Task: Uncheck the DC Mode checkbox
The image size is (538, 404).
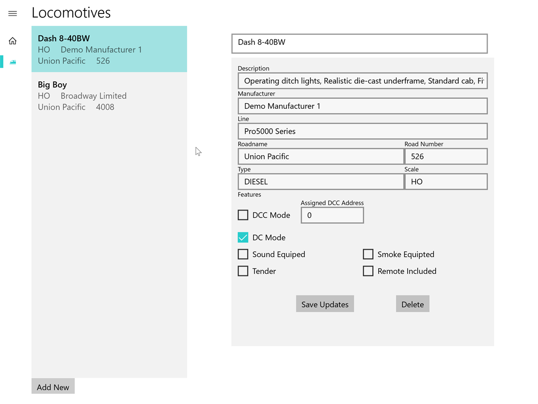Action: (x=243, y=237)
